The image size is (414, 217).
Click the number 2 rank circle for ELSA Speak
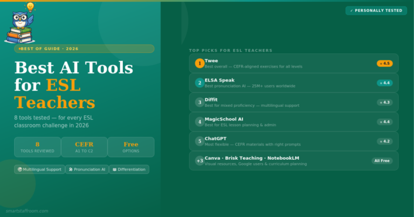[199, 83]
